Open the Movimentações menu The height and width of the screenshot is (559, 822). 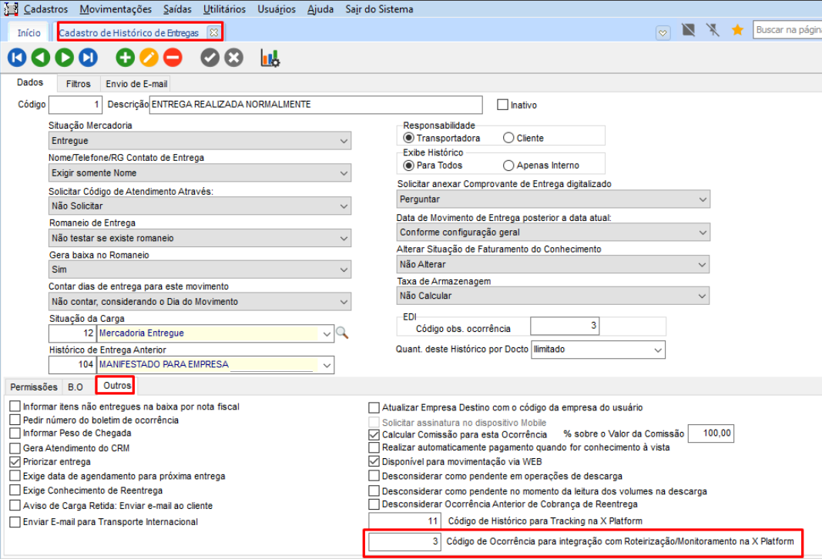[x=116, y=9]
